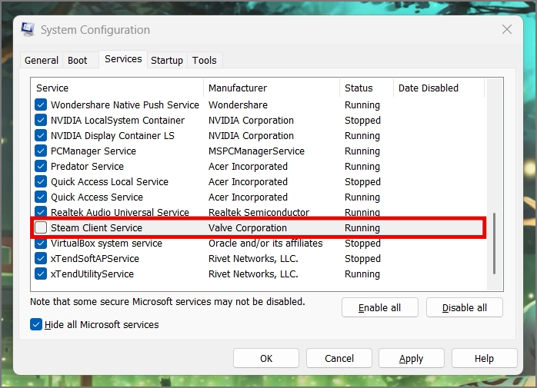Click Stopped status of NVIDIA LocalSystem Container

point(362,121)
